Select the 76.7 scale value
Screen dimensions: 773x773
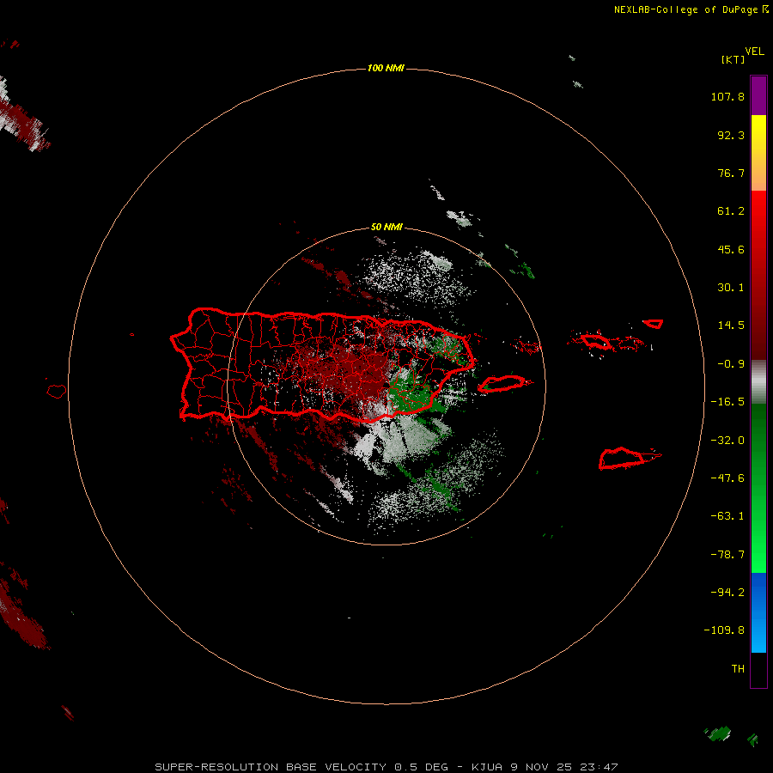pyautogui.click(x=731, y=173)
